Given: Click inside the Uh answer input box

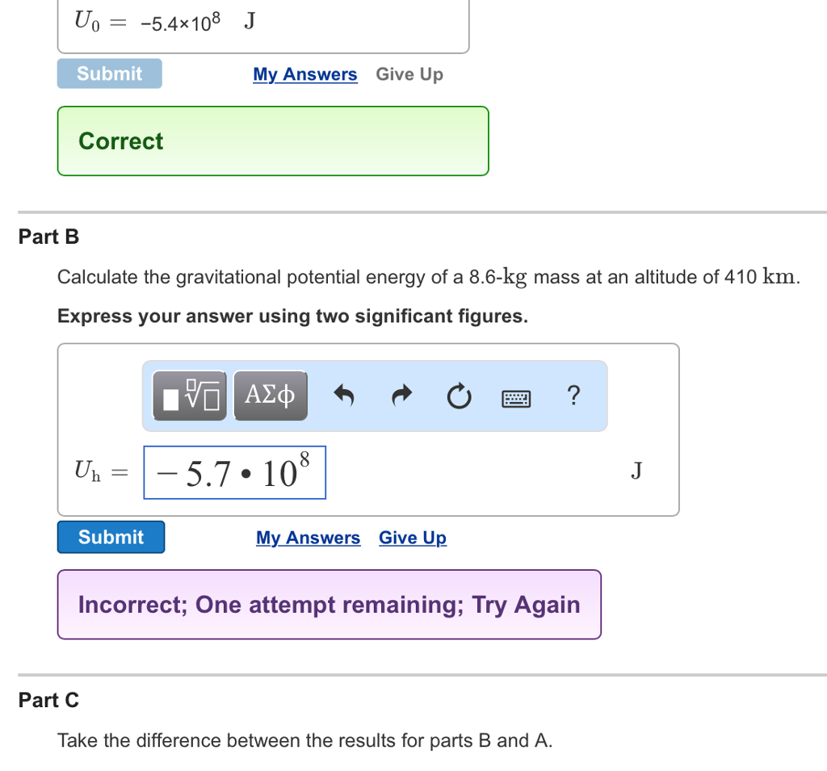Looking at the screenshot, I should pos(234,472).
